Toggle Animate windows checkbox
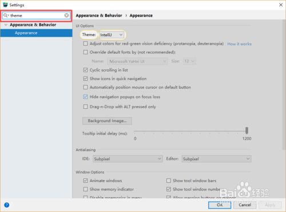The height and width of the screenshot is (212, 286). [x=85, y=180]
